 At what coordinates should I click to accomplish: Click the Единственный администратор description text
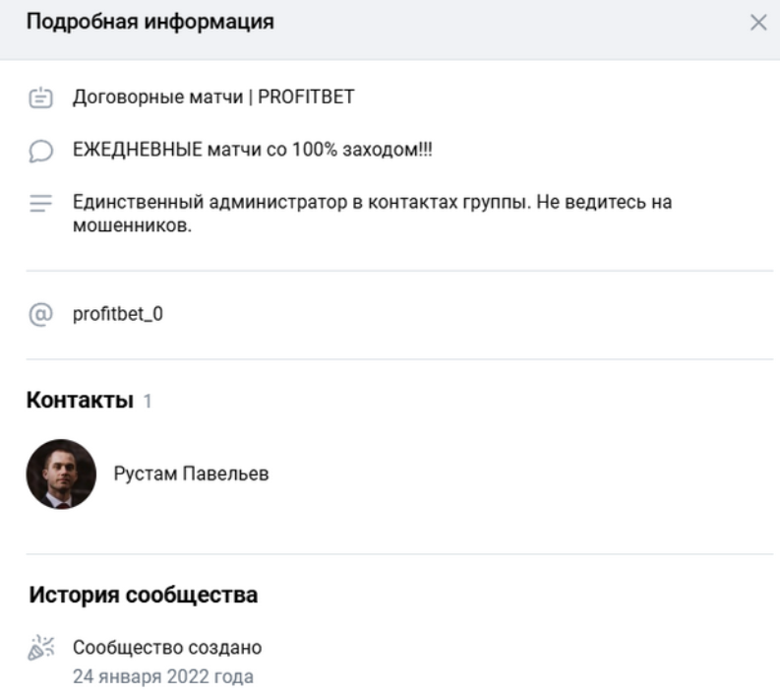(x=372, y=204)
